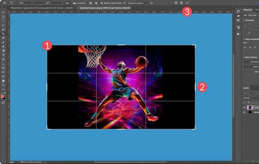
Task: Commit the crop with the checkmark
Action: pyautogui.click(x=187, y=3)
